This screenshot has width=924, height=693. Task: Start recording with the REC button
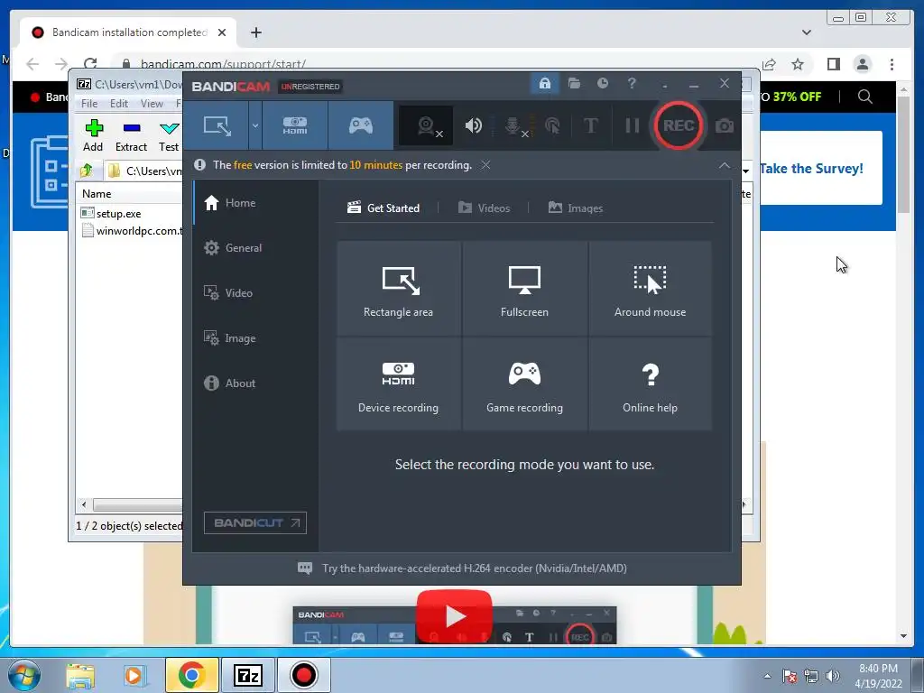point(679,125)
